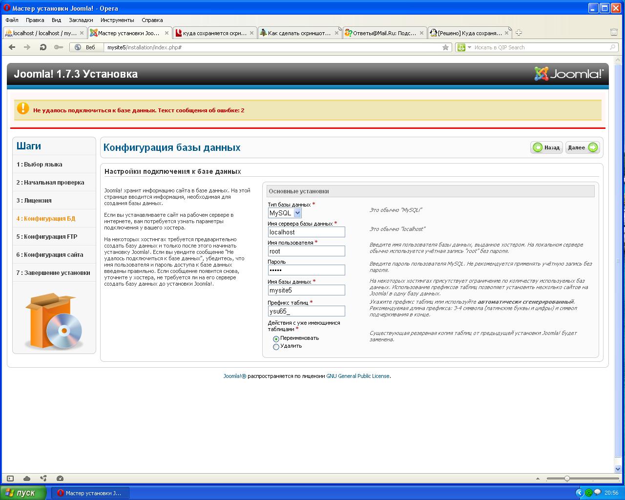Open the 'Joomla!®' footer link
The width and height of the screenshot is (625, 500).
coord(235,376)
